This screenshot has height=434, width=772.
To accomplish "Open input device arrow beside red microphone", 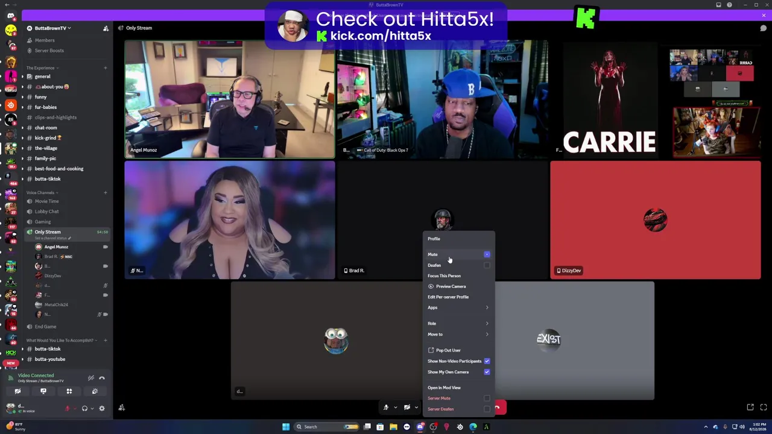I will coord(75,408).
